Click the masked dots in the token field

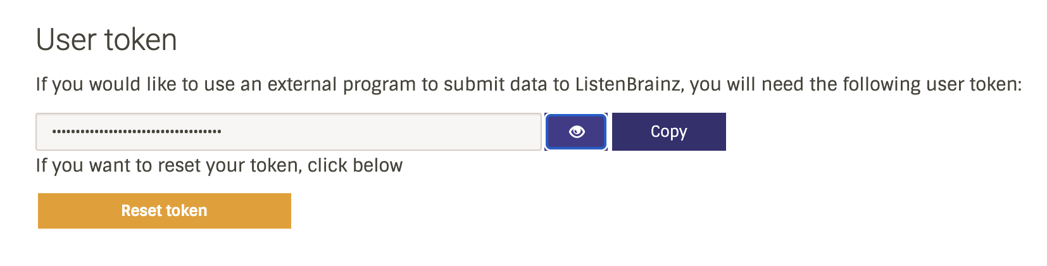[x=137, y=132]
